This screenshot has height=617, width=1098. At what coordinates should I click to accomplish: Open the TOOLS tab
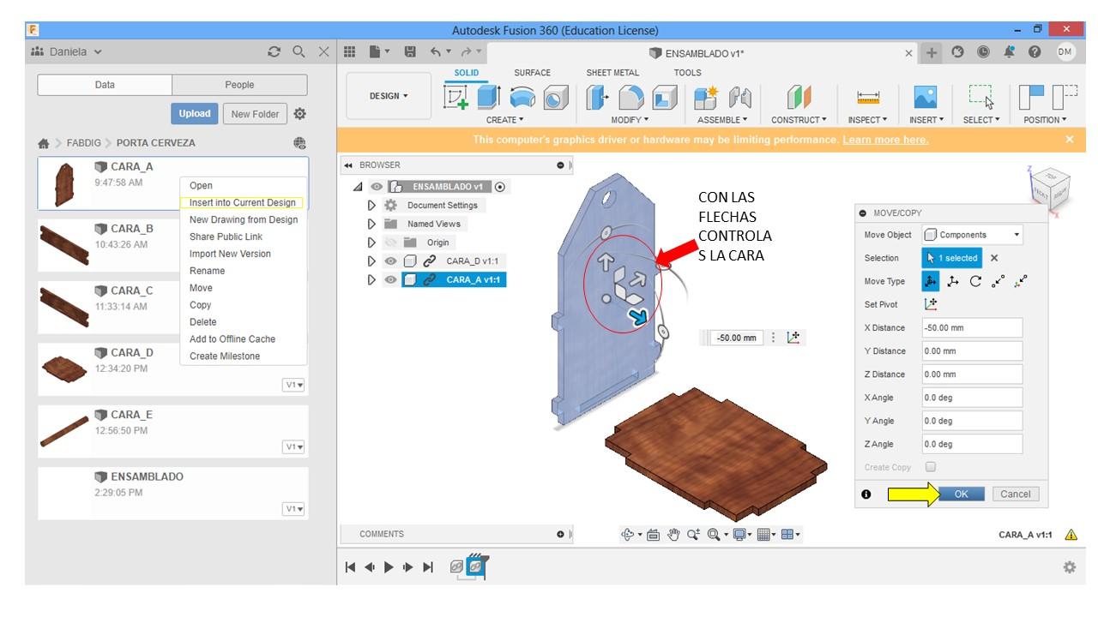(x=687, y=73)
